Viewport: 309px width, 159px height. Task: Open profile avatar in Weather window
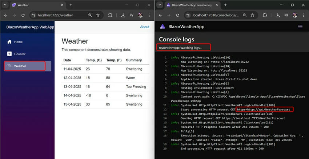click(x=140, y=15)
